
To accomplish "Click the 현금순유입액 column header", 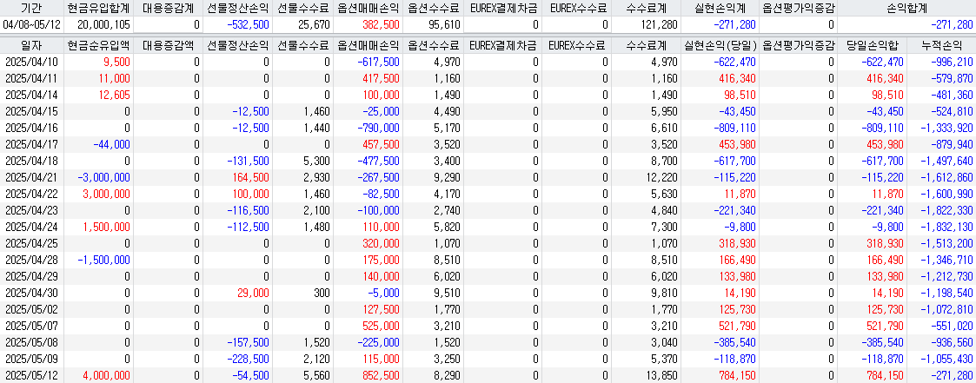I will click(97, 45).
